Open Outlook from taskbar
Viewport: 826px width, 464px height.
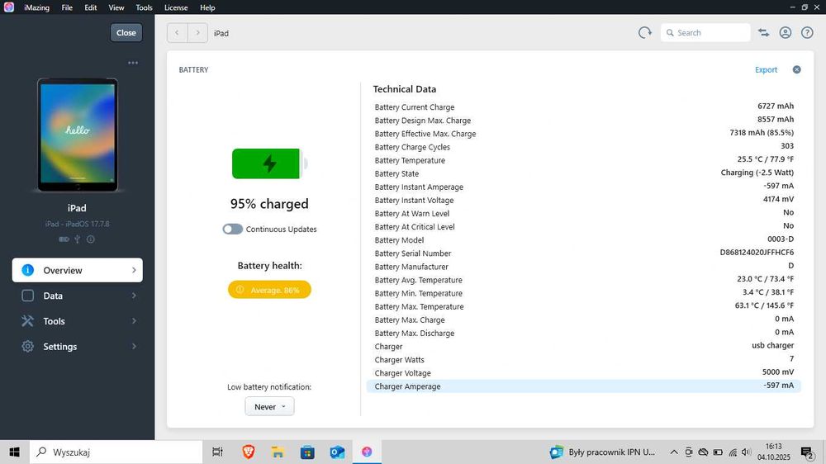[337, 452]
